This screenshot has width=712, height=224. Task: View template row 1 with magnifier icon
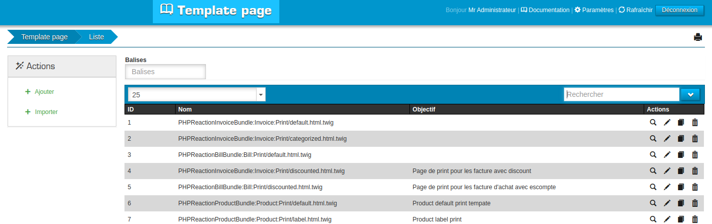pos(653,123)
